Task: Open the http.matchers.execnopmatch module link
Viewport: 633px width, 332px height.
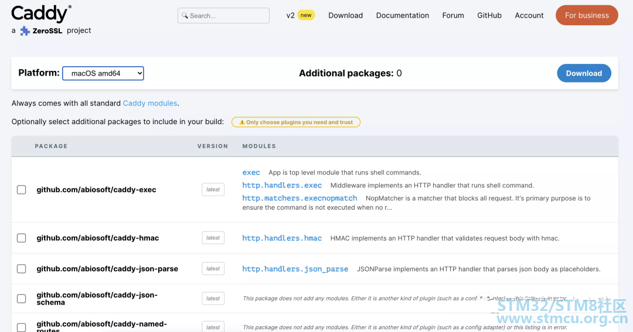Action: pos(300,198)
